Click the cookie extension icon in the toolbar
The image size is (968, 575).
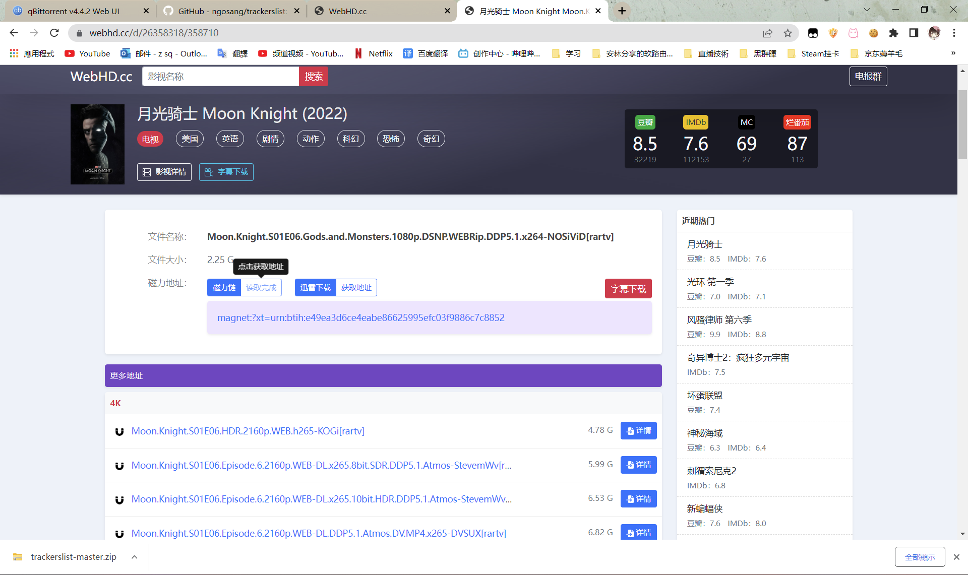(873, 33)
